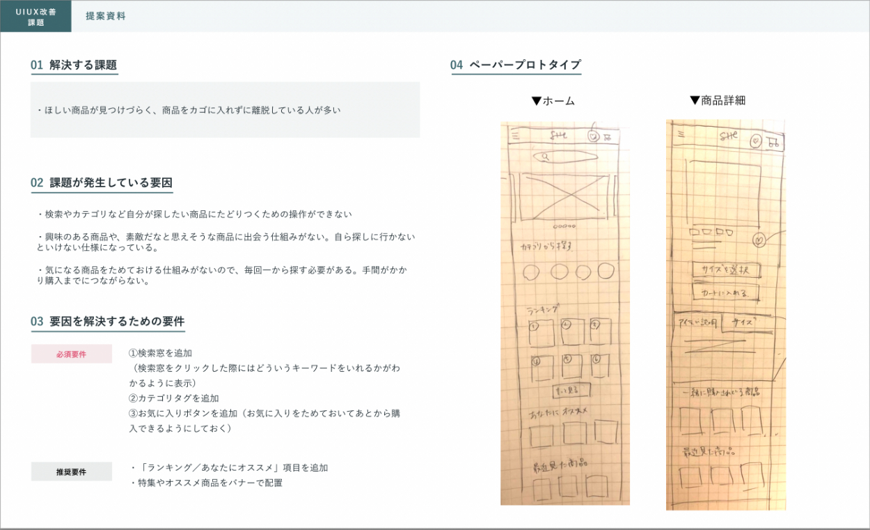Viewport: 870px width, 530px height.
Task: Tap heart favorites icon in Home header
Action: pyautogui.click(x=593, y=137)
